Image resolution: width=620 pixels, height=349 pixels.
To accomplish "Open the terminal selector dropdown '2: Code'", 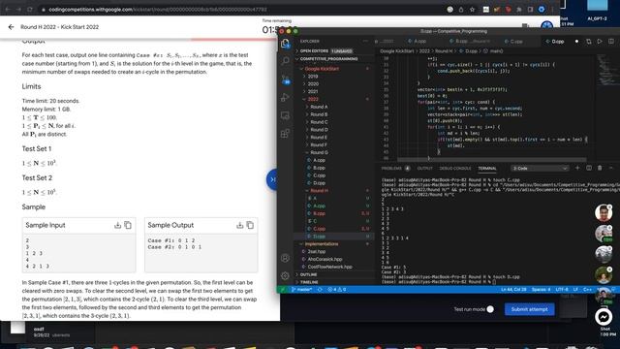I will click(540, 168).
